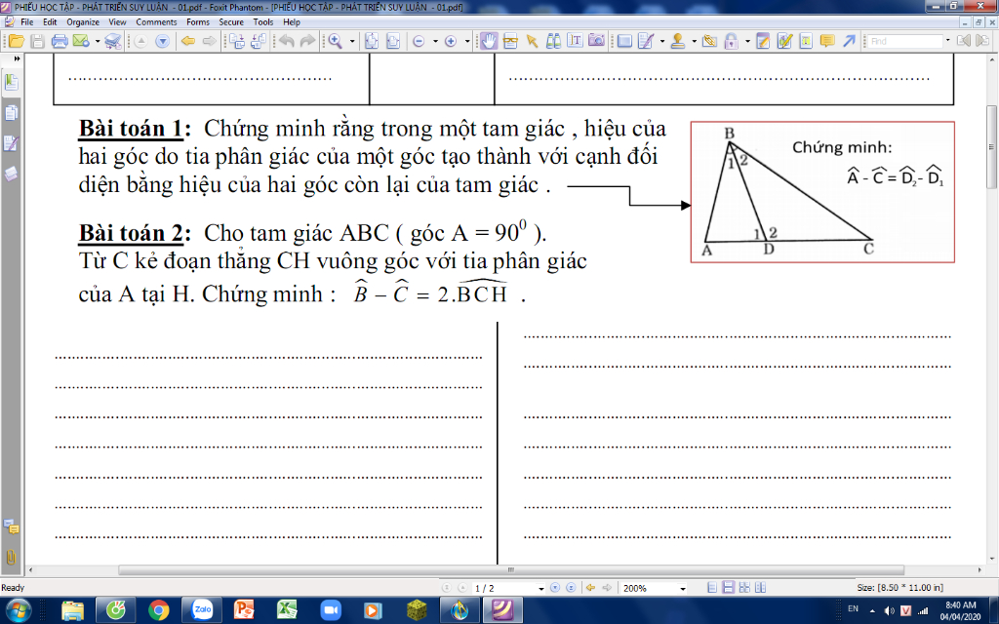Click the sign document pen icon
The width and height of the screenshot is (999, 624).
(646, 41)
